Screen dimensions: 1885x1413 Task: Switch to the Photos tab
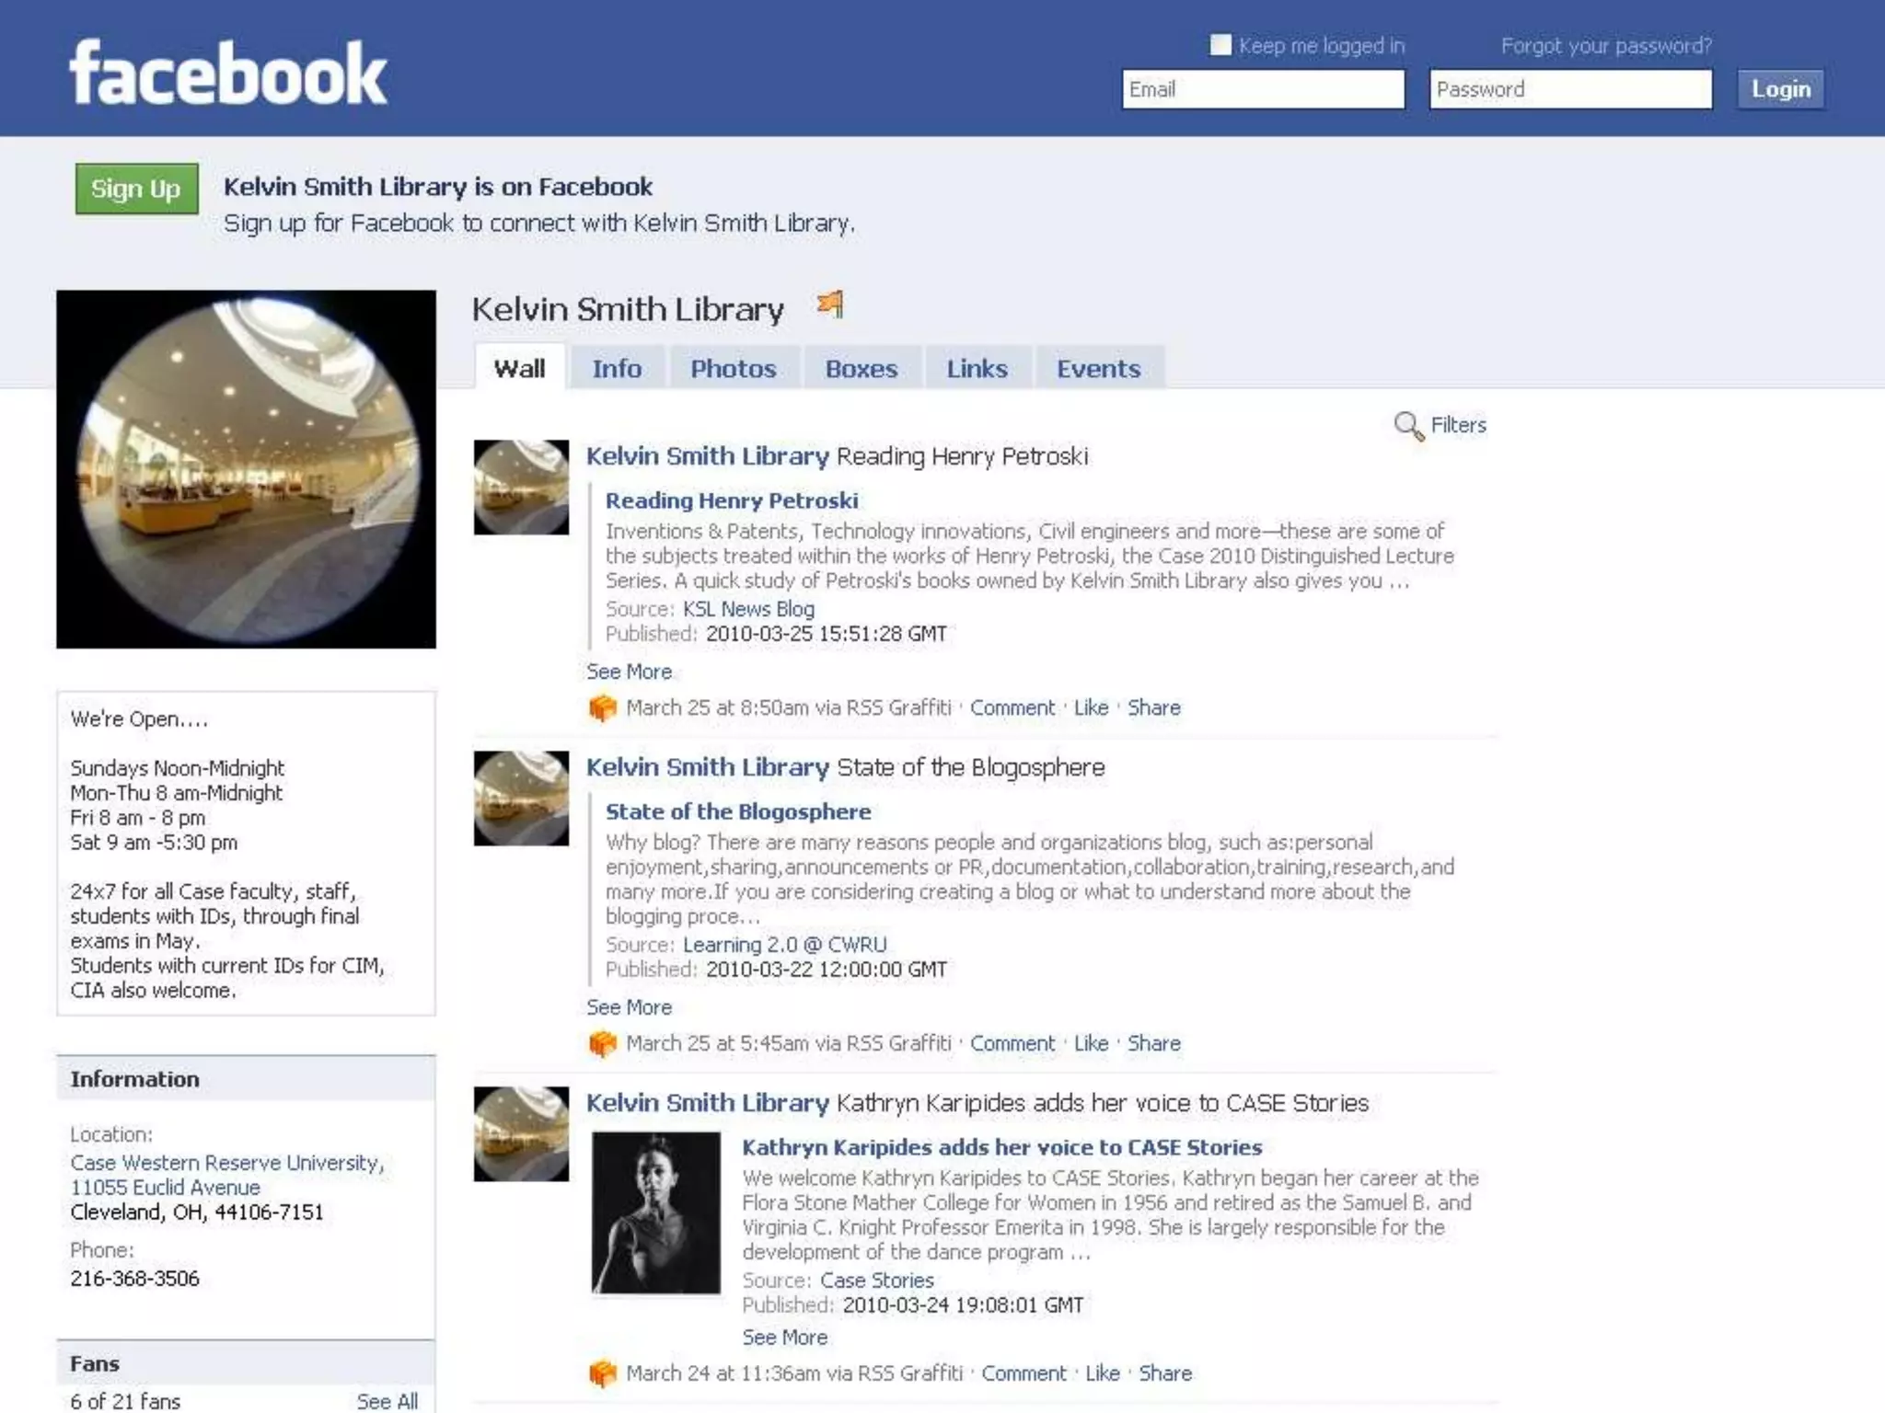734,368
